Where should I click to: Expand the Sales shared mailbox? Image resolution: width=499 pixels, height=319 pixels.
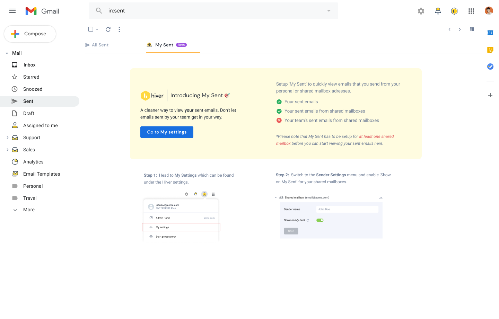pos(8,150)
